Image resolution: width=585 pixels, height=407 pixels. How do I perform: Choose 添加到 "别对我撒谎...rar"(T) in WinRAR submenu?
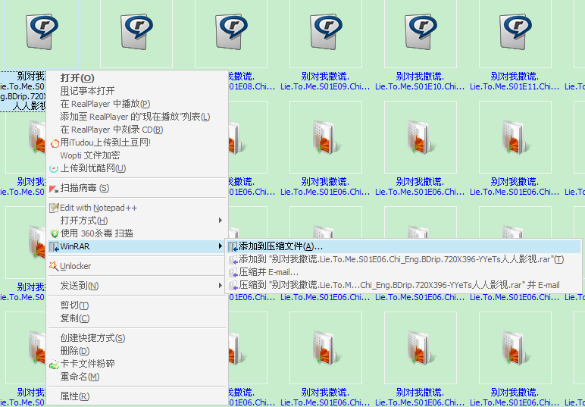tap(403, 260)
